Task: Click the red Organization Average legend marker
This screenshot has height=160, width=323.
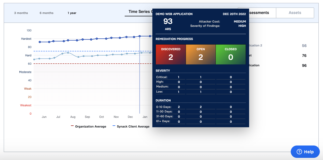Action: pyautogui.click(x=72, y=126)
